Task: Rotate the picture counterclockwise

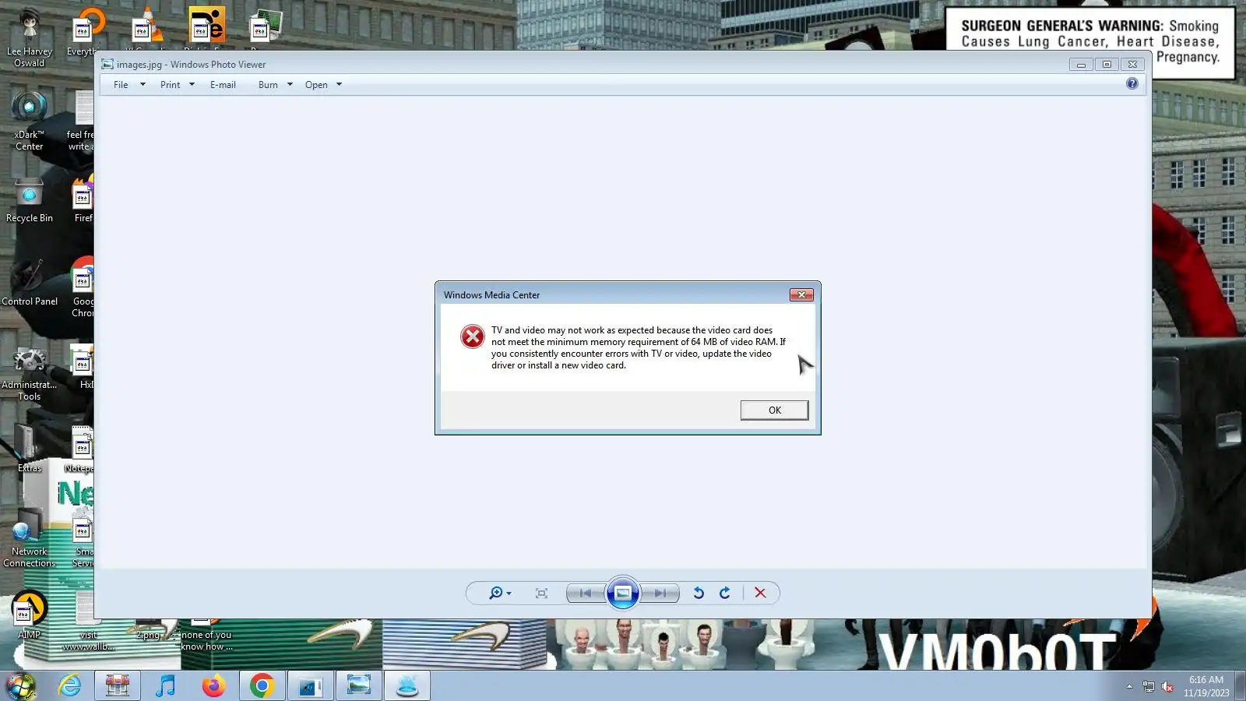Action: point(699,594)
